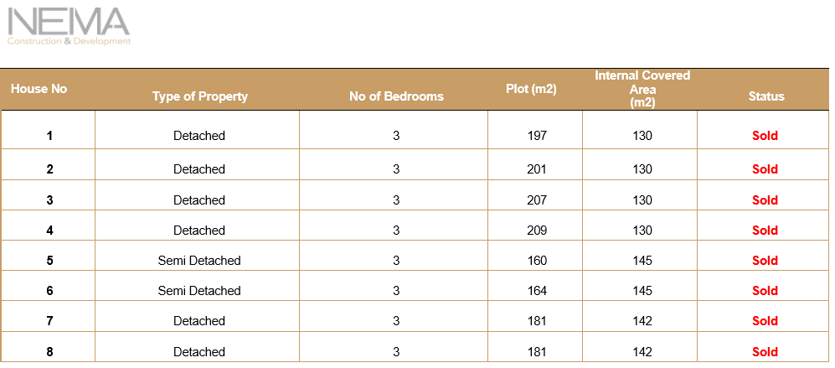Click the plot value 164
Viewport: 835px width, 368px height.
tap(537, 291)
